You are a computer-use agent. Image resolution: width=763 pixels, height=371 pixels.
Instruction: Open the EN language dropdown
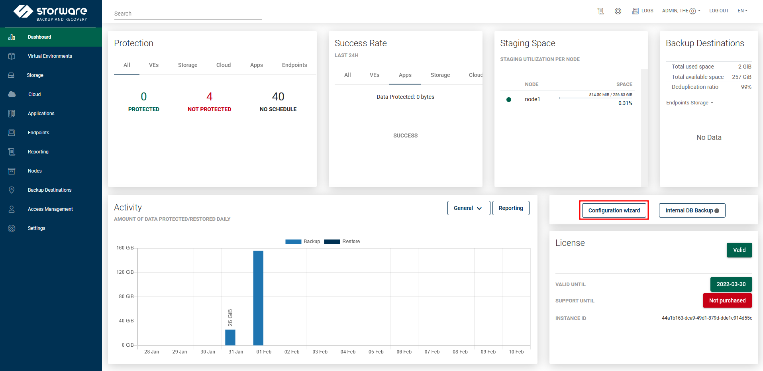742,11
